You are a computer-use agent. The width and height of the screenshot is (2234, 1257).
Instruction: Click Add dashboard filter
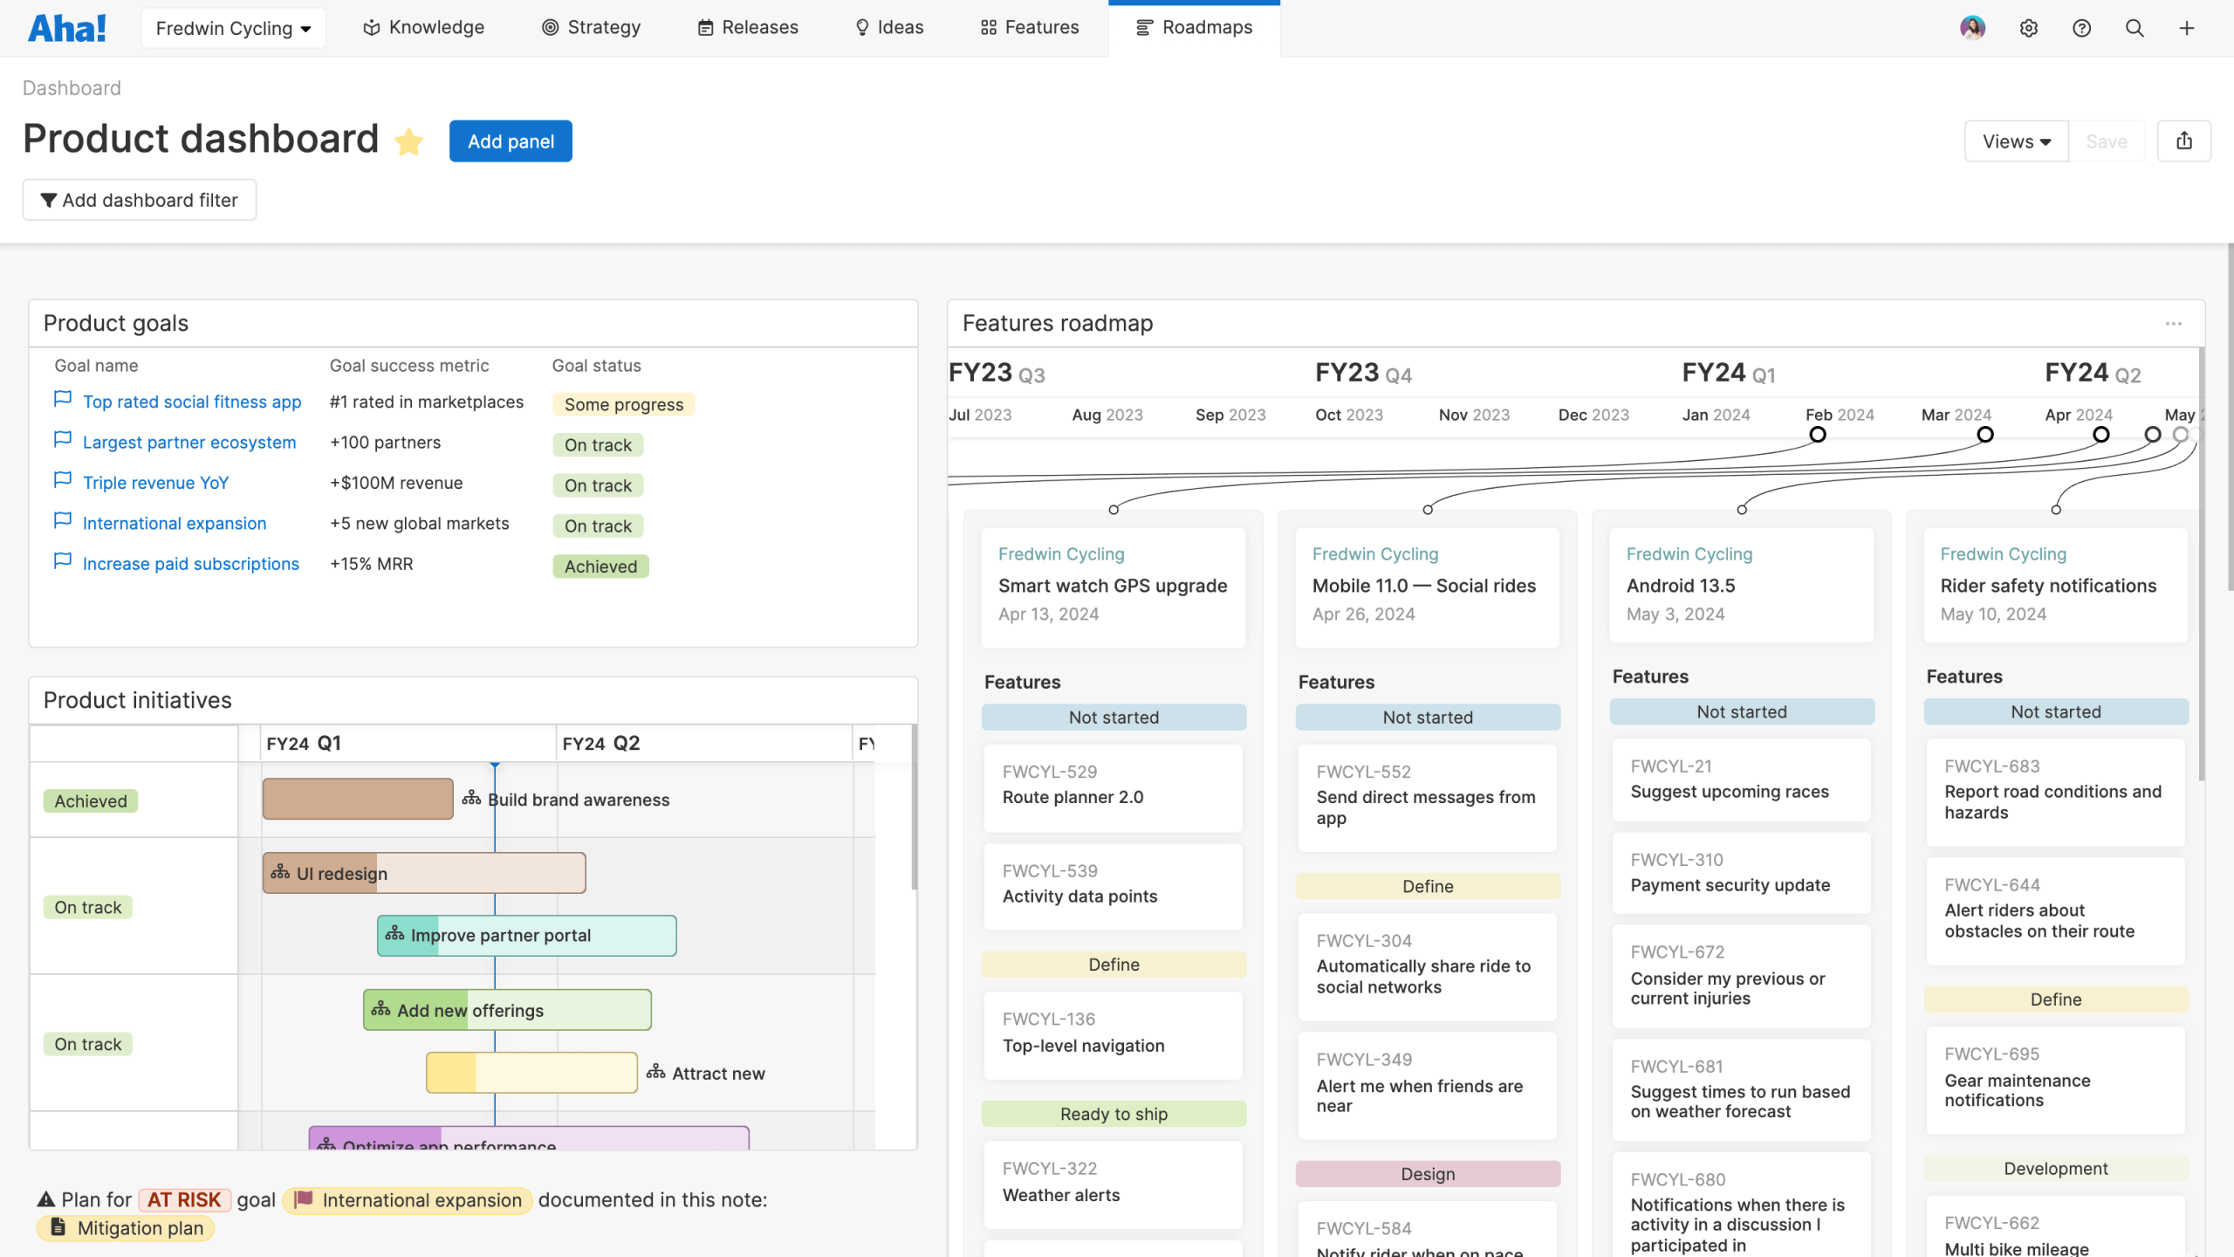140,200
